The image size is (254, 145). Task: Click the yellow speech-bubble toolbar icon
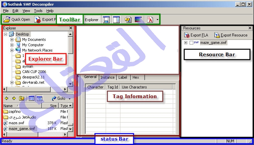[128, 20]
